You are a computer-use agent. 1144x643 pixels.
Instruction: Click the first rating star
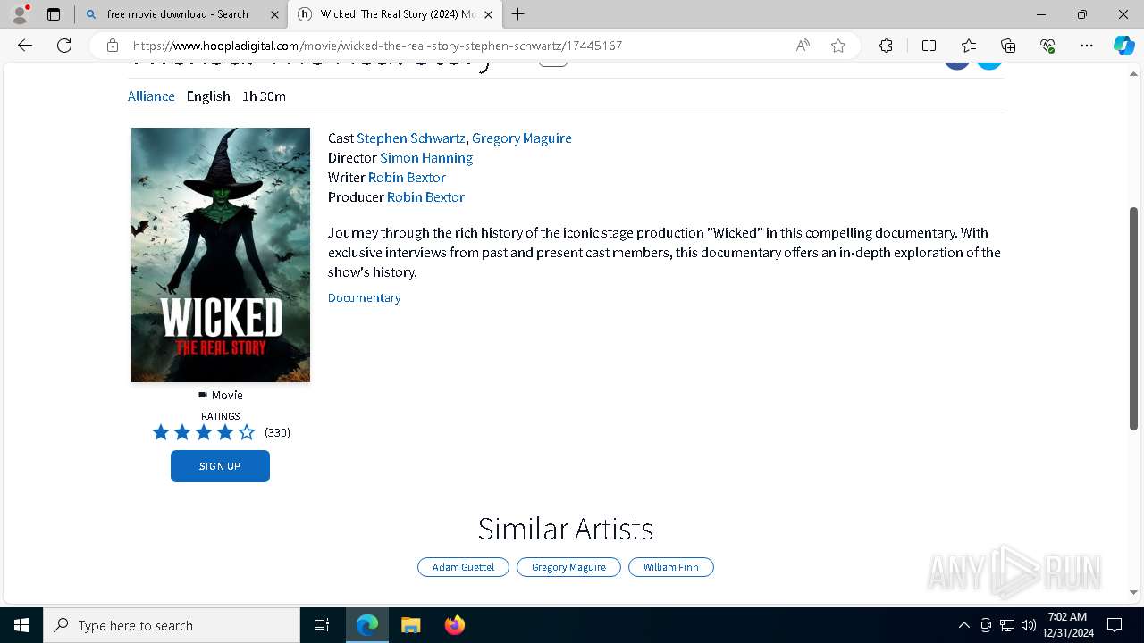161,432
